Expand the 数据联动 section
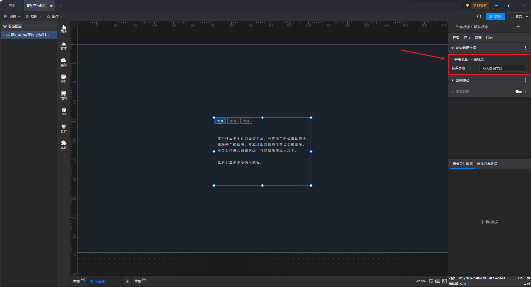 (x=462, y=80)
